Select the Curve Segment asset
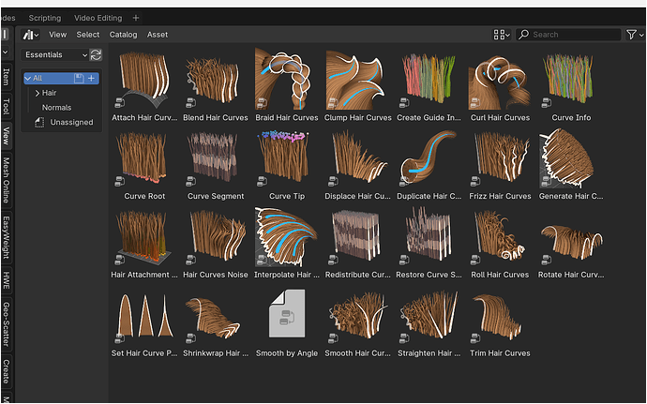 [x=216, y=164]
